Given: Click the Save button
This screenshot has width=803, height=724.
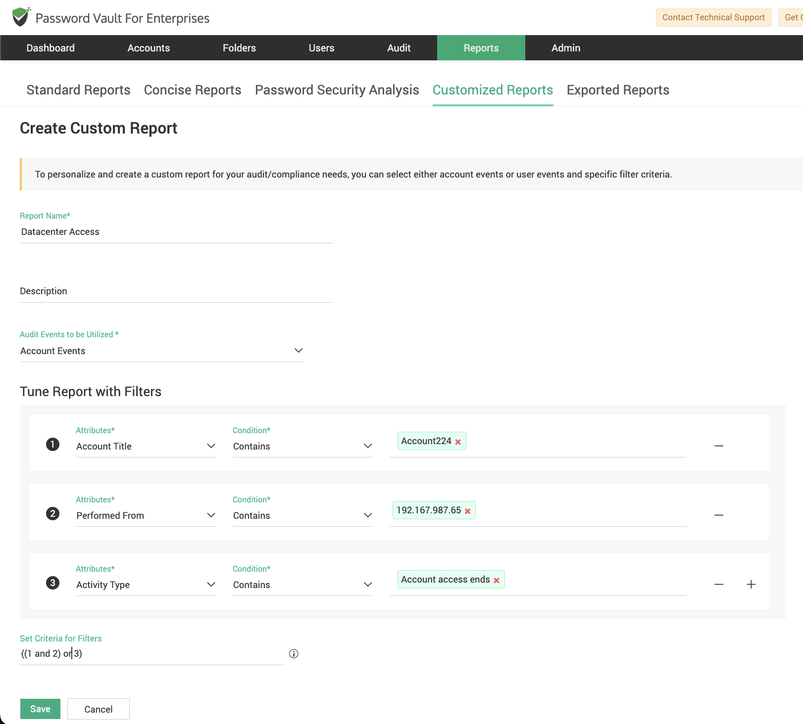Looking at the screenshot, I should pos(40,709).
